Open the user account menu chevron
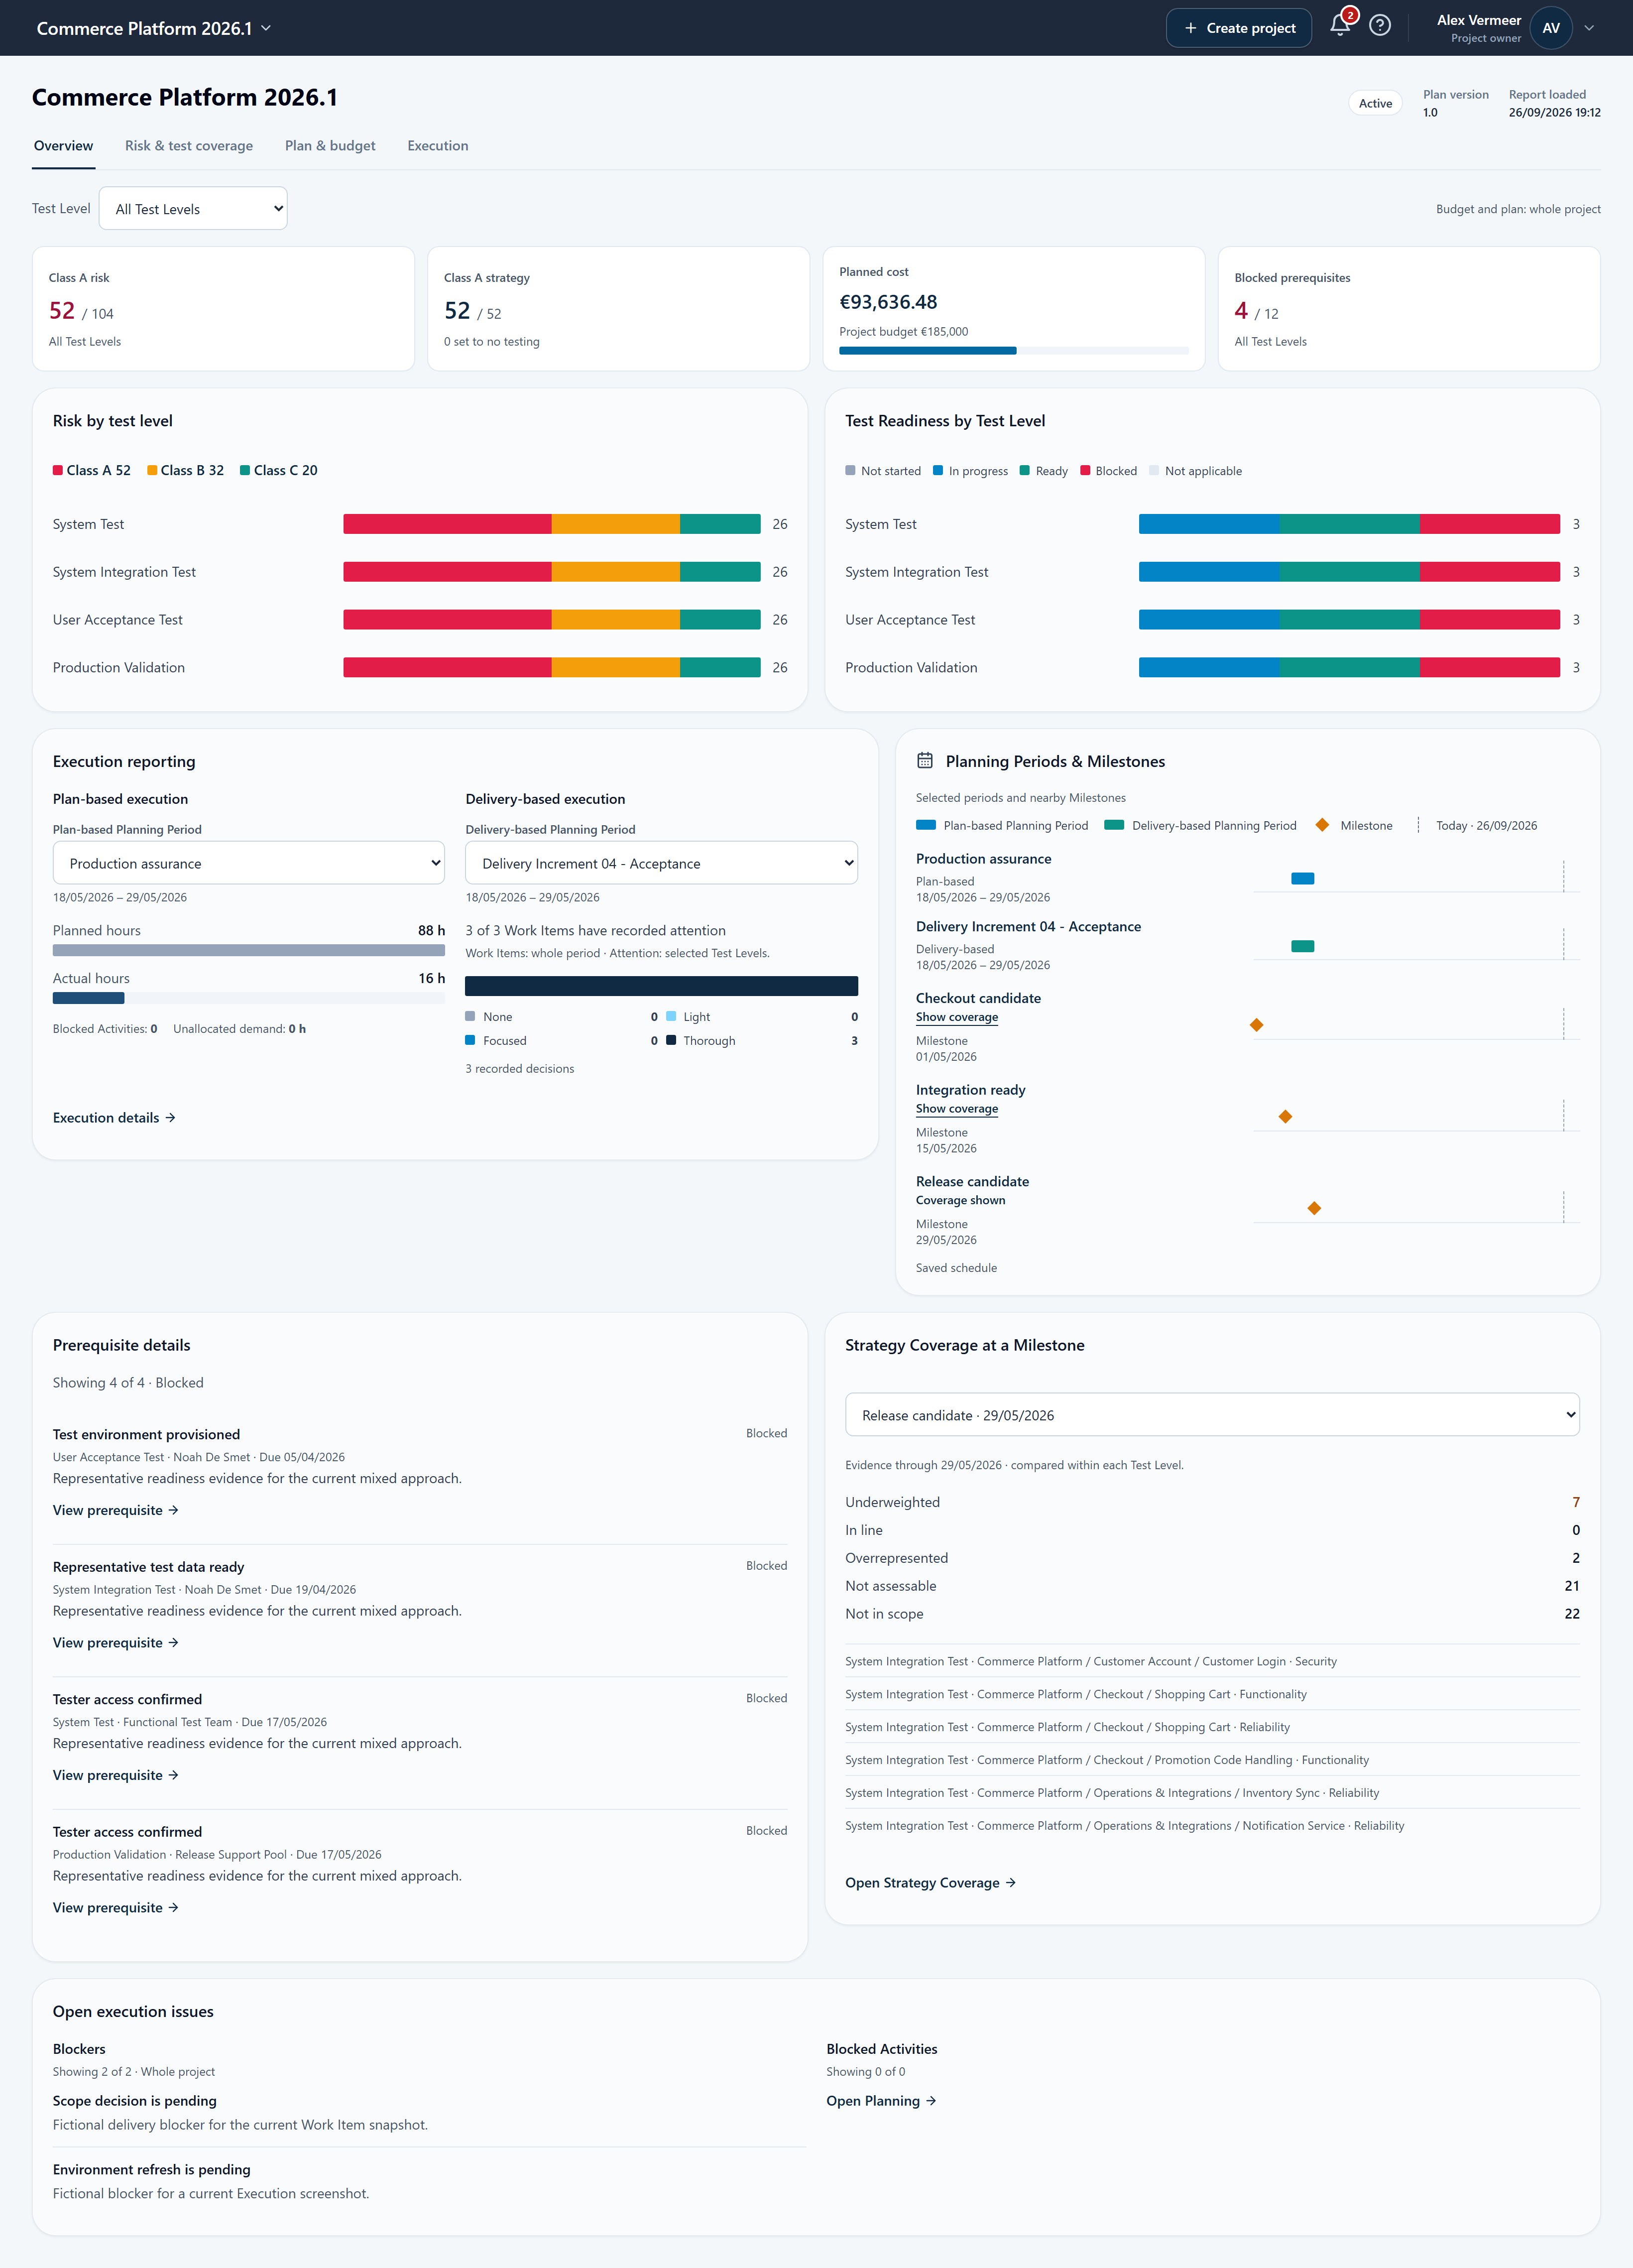Viewport: 1633px width, 2268px height. coord(1589,28)
